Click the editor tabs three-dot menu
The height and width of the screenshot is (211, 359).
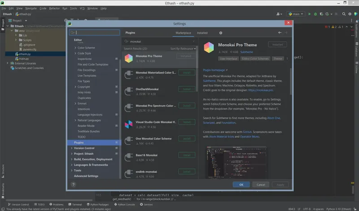351,20
